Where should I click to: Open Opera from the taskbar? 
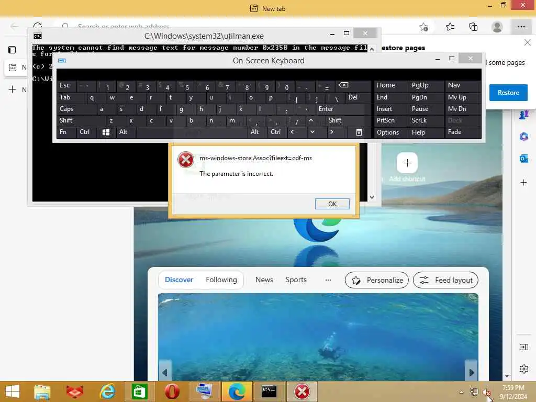[172, 392]
